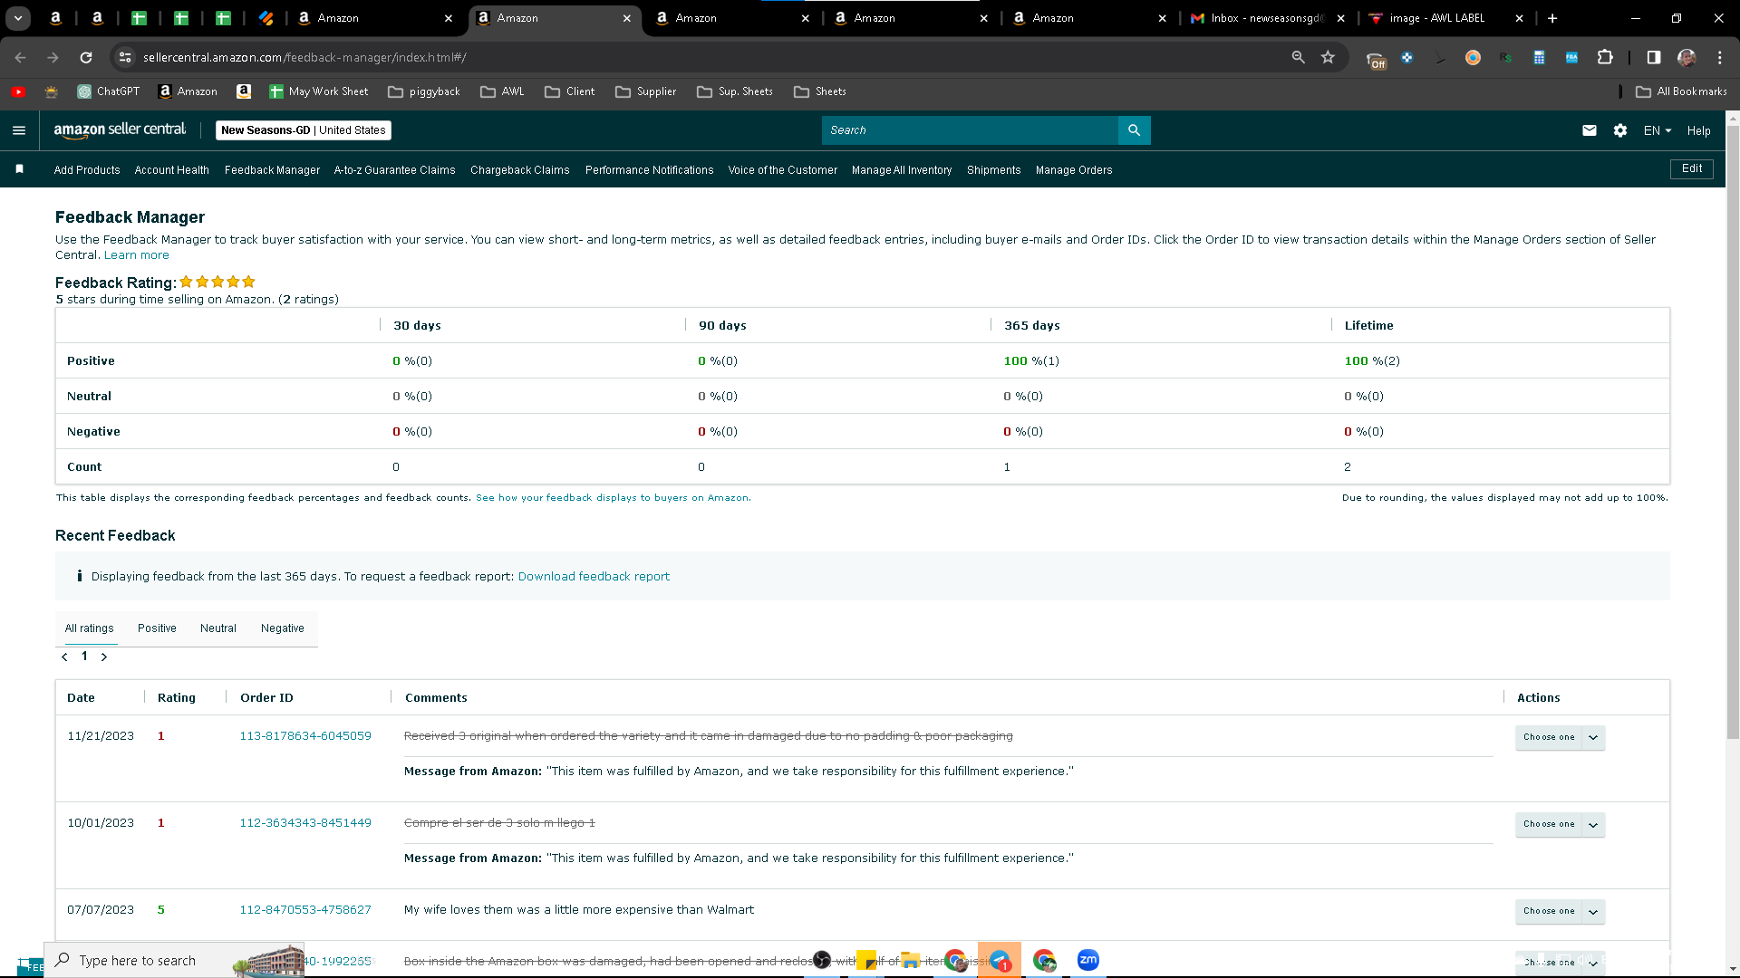The height and width of the screenshot is (978, 1740).
Task: Click Download feedback report link
Action: pyautogui.click(x=594, y=576)
